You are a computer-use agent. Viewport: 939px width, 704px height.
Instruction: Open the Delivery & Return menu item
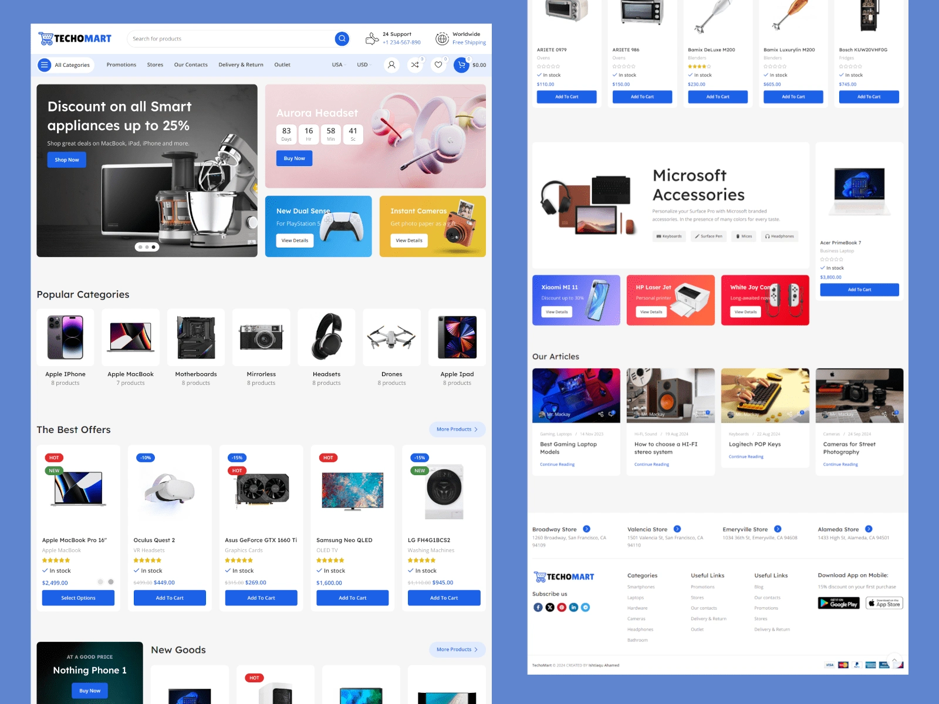coord(241,65)
